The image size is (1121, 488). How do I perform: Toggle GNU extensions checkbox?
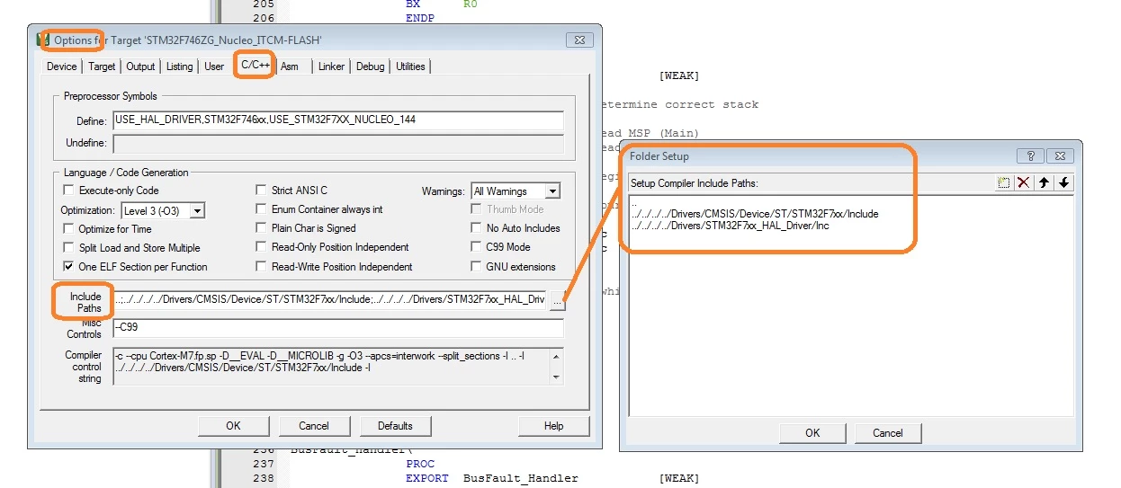click(476, 267)
